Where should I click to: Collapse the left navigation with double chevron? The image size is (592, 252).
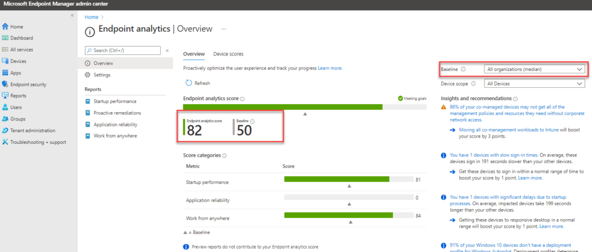click(72, 16)
